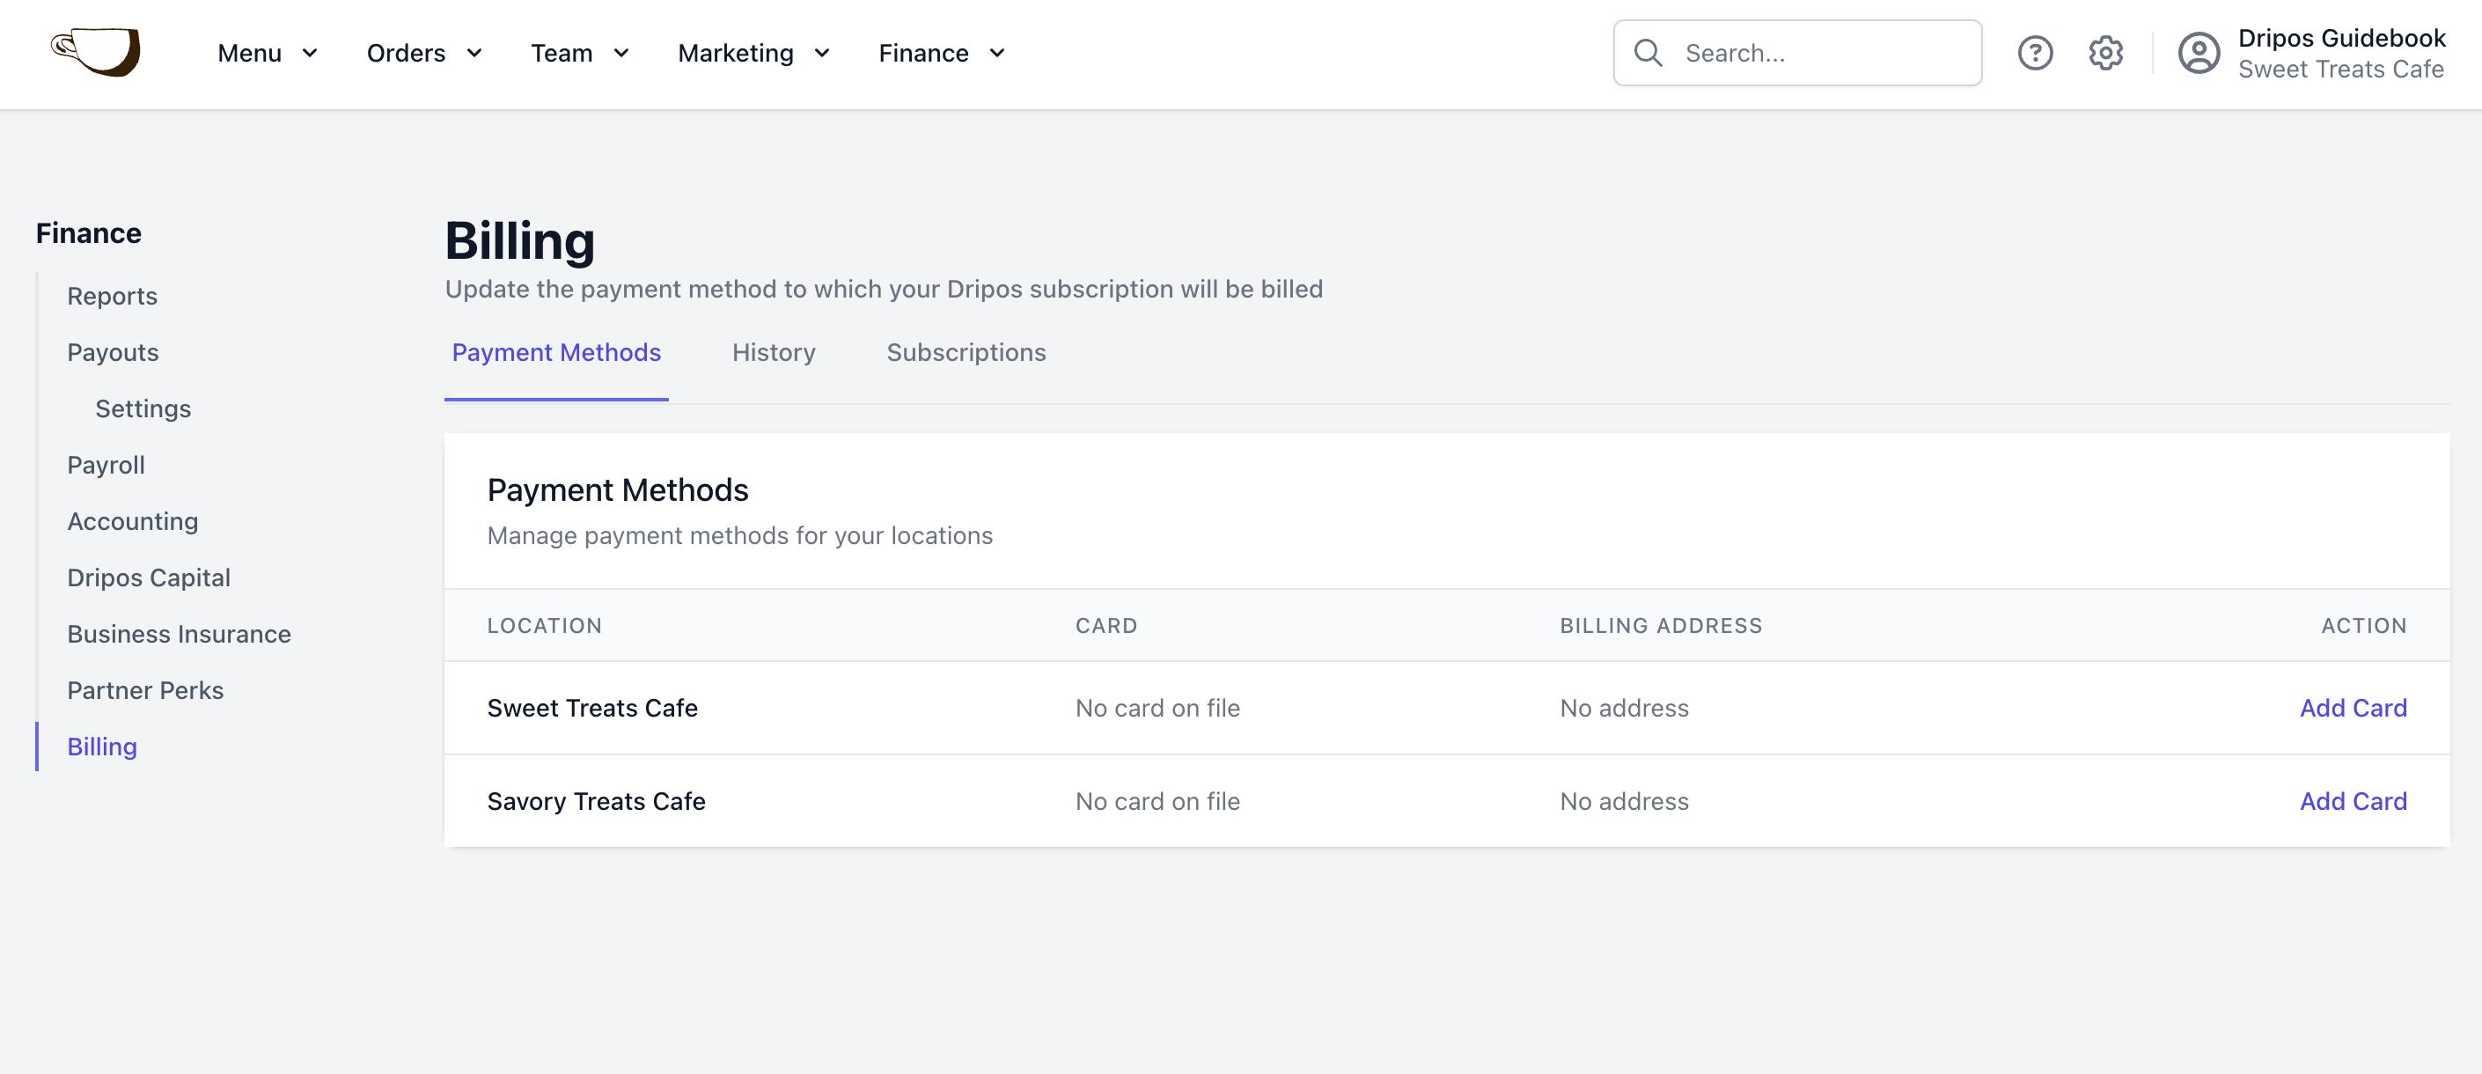Click the user profile avatar icon
This screenshot has width=2482, height=1074.
point(2199,53)
